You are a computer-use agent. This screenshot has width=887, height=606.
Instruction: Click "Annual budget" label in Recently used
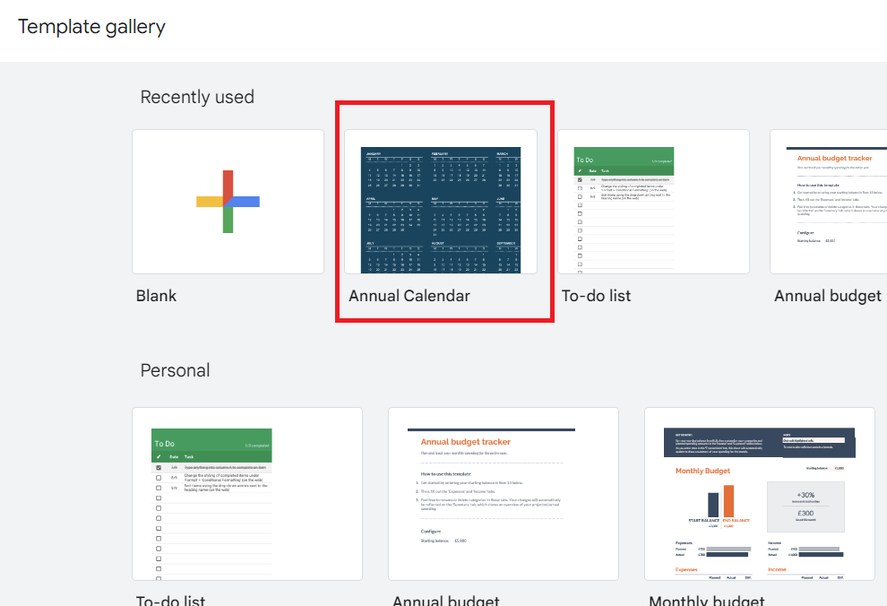click(x=827, y=296)
